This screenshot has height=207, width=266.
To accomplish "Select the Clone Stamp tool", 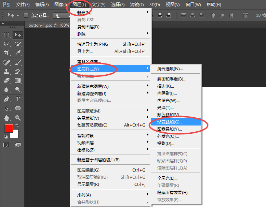I will 6,71.
